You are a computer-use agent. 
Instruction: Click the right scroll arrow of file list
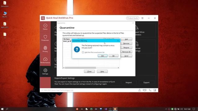click(118, 68)
